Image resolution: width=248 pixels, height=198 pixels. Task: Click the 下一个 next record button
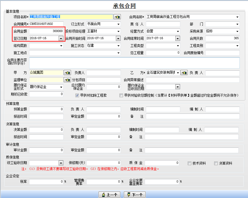(135, 195)
